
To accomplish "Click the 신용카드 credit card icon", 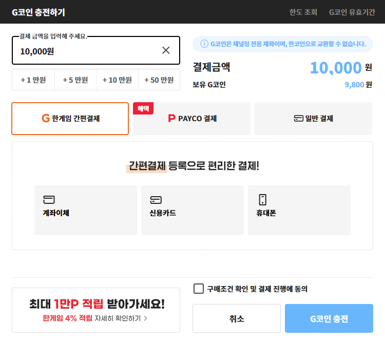I will [156, 200].
